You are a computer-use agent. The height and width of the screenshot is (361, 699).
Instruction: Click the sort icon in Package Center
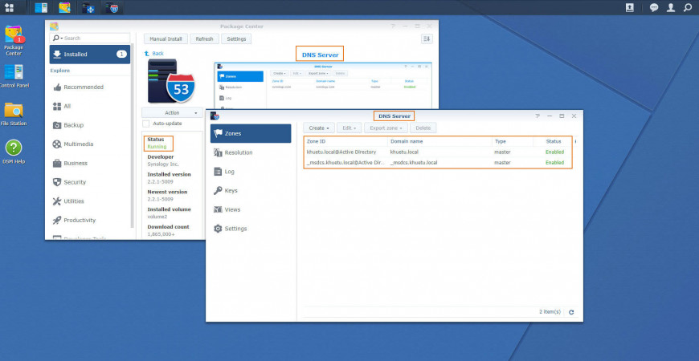(427, 39)
